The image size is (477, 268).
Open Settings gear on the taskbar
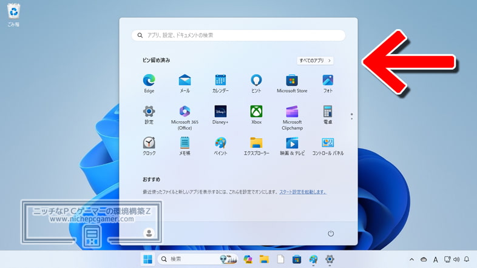click(x=330, y=259)
